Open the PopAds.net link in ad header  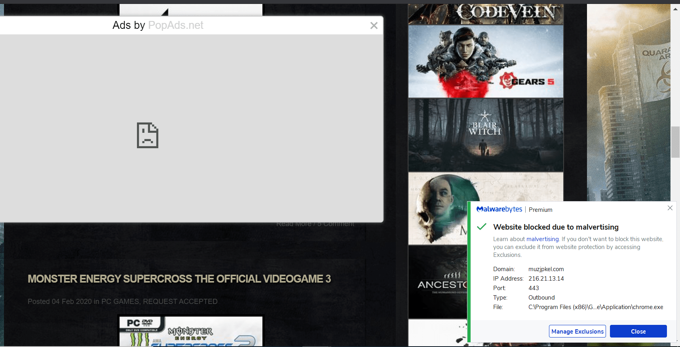pos(176,25)
